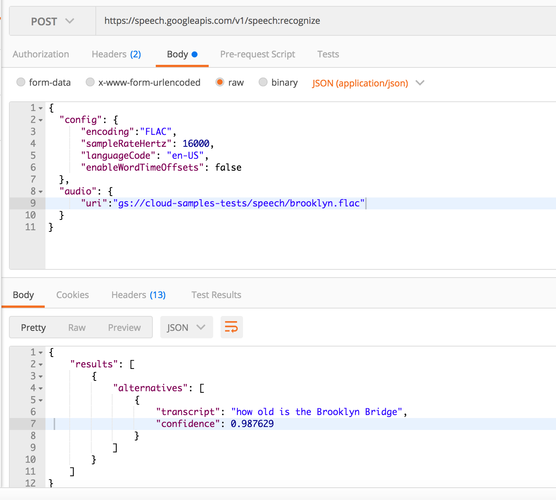The width and height of the screenshot is (556, 500).
Task: Open the JSON (application/json) content type dropdown
Action: 368,83
